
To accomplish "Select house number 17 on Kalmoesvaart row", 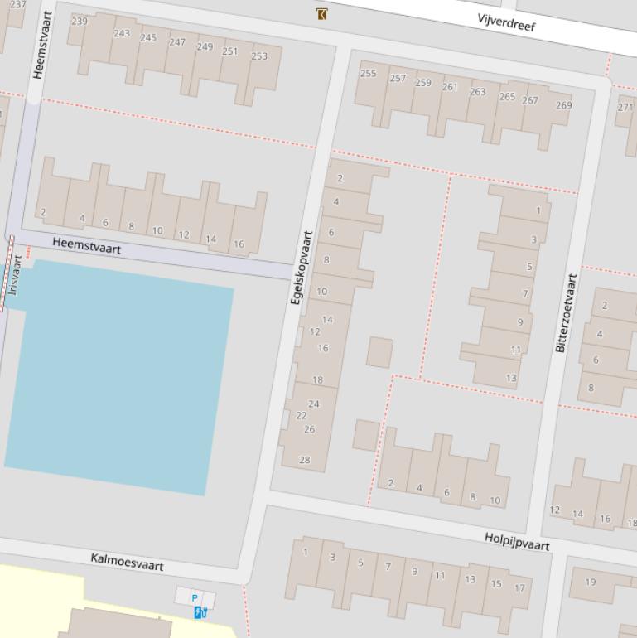I will tap(519, 588).
